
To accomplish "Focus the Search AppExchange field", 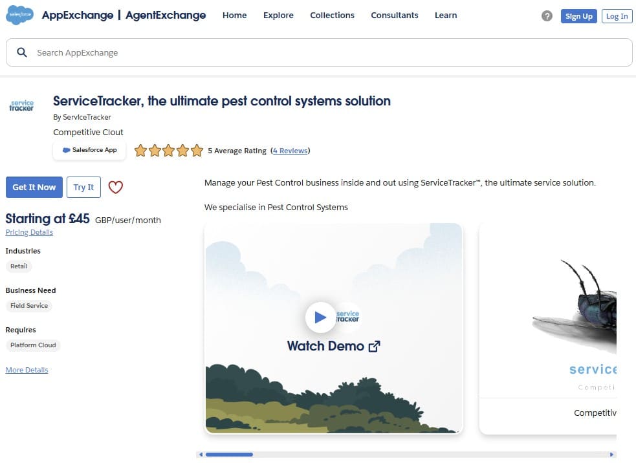I will [x=319, y=52].
